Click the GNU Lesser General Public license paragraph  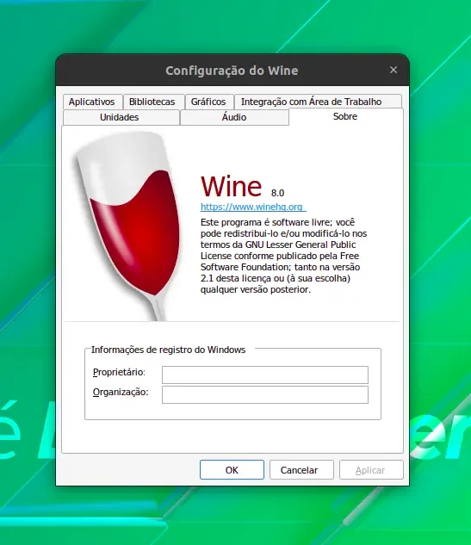[x=283, y=256]
